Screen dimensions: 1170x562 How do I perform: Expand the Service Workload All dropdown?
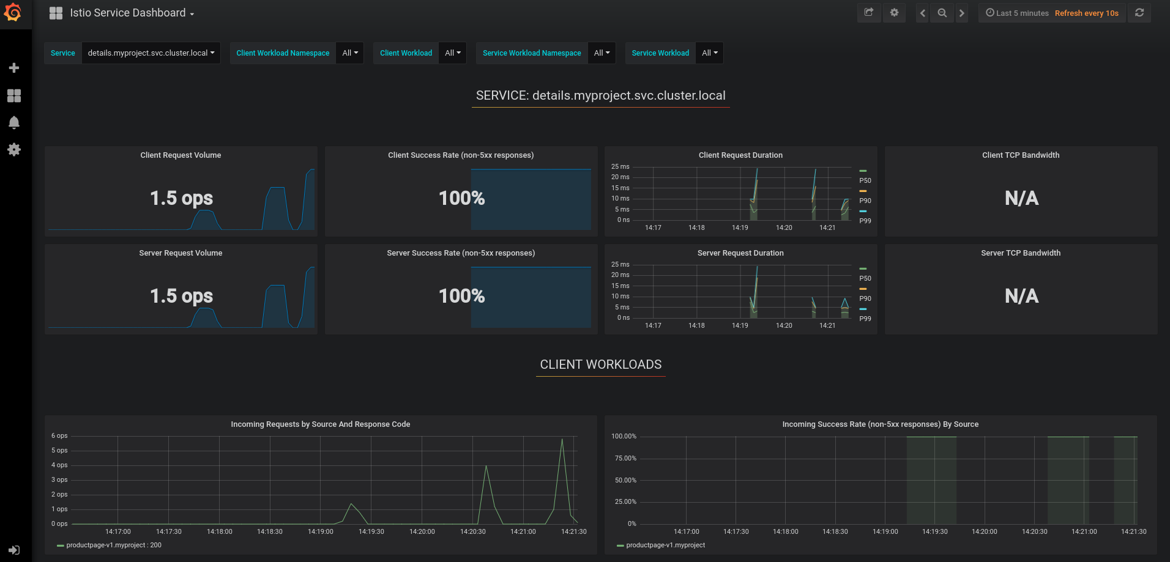[709, 53]
